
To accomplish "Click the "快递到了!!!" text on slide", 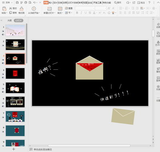I will [x=115, y=96].
